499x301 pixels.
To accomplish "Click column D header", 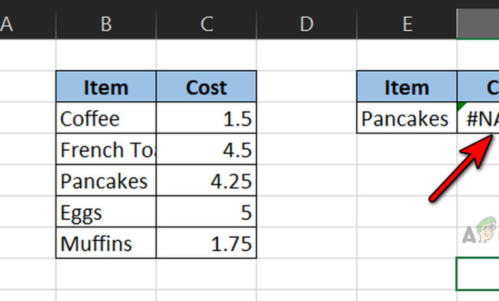I will pyautogui.click(x=306, y=24).
